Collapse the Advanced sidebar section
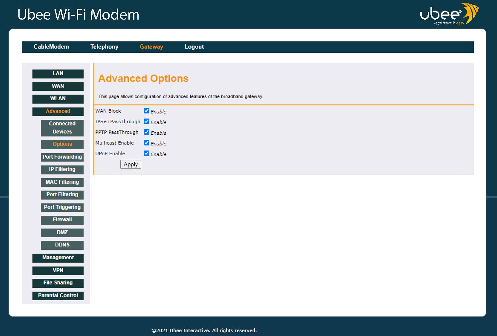This screenshot has width=497, height=336. (x=58, y=112)
